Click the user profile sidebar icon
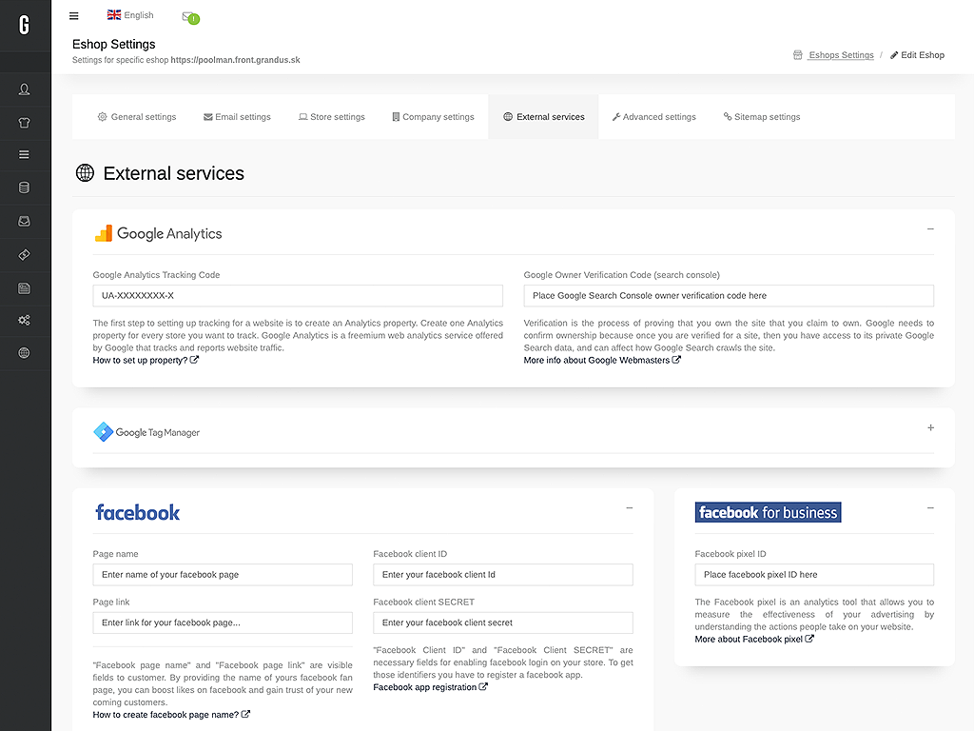The width and height of the screenshot is (974, 731). (x=24, y=89)
